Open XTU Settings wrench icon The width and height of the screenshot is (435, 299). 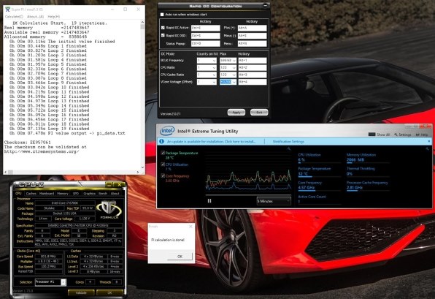tap(396, 135)
